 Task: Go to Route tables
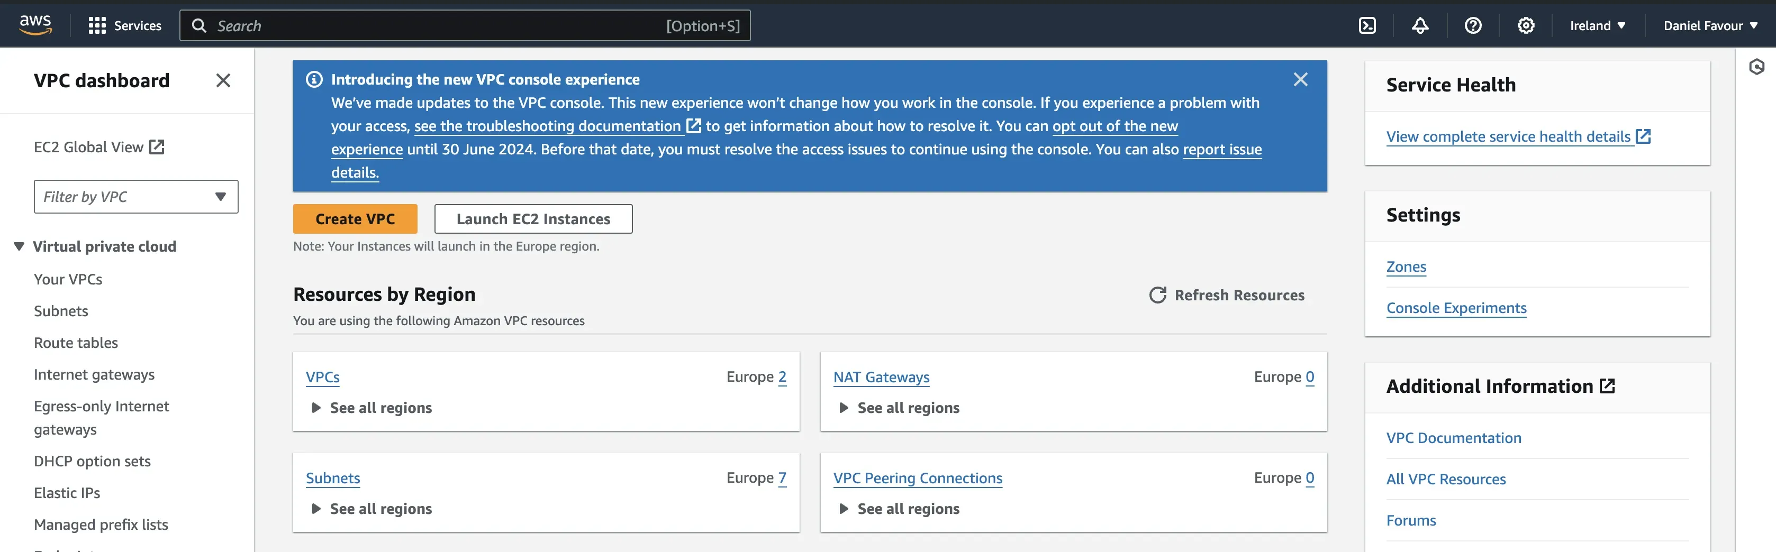pyautogui.click(x=76, y=343)
